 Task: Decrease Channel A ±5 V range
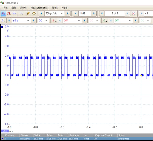9,21
